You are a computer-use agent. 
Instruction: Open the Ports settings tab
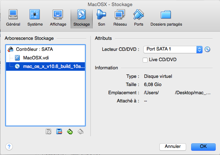[x=138, y=18]
